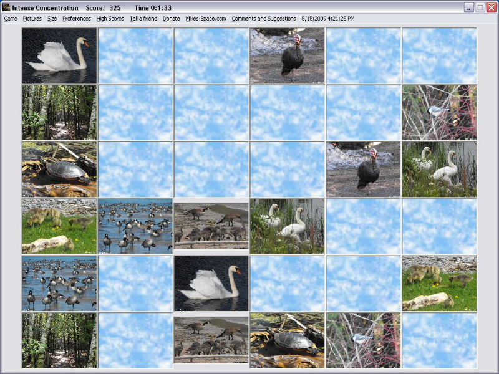The image size is (499, 374).
Task: Pick the chickadee card in the second row
Action: 439,112
